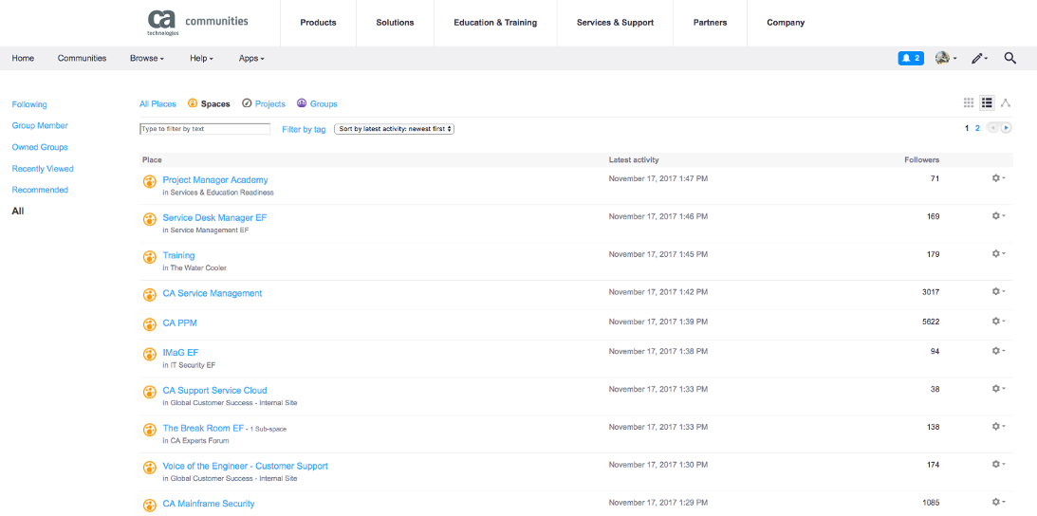Click the space icon beside CA Support Service Cloud
This screenshot has width=1037, height=516.
click(x=150, y=392)
